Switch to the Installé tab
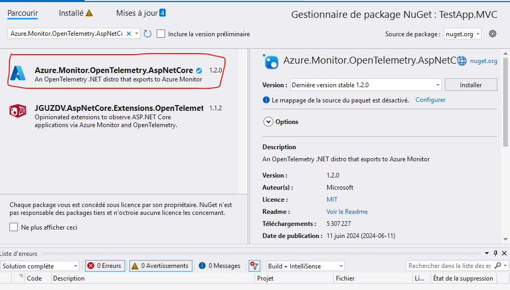Image resolution: width=510 pixels, height=290 pixels. click(76, 13)
